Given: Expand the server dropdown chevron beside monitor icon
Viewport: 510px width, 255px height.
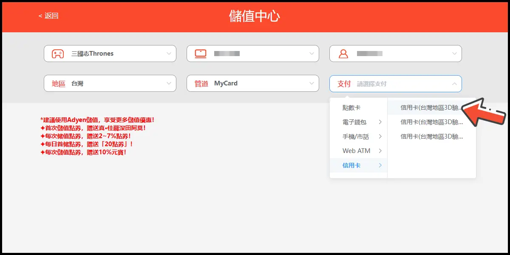Looking at the screenshot, I should (x=312, y=54).
